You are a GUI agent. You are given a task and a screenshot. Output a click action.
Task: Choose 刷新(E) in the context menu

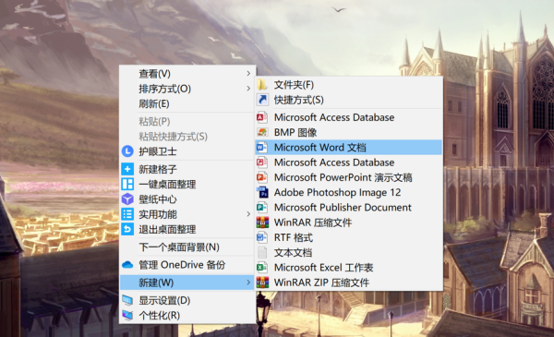tap(187, 103)
